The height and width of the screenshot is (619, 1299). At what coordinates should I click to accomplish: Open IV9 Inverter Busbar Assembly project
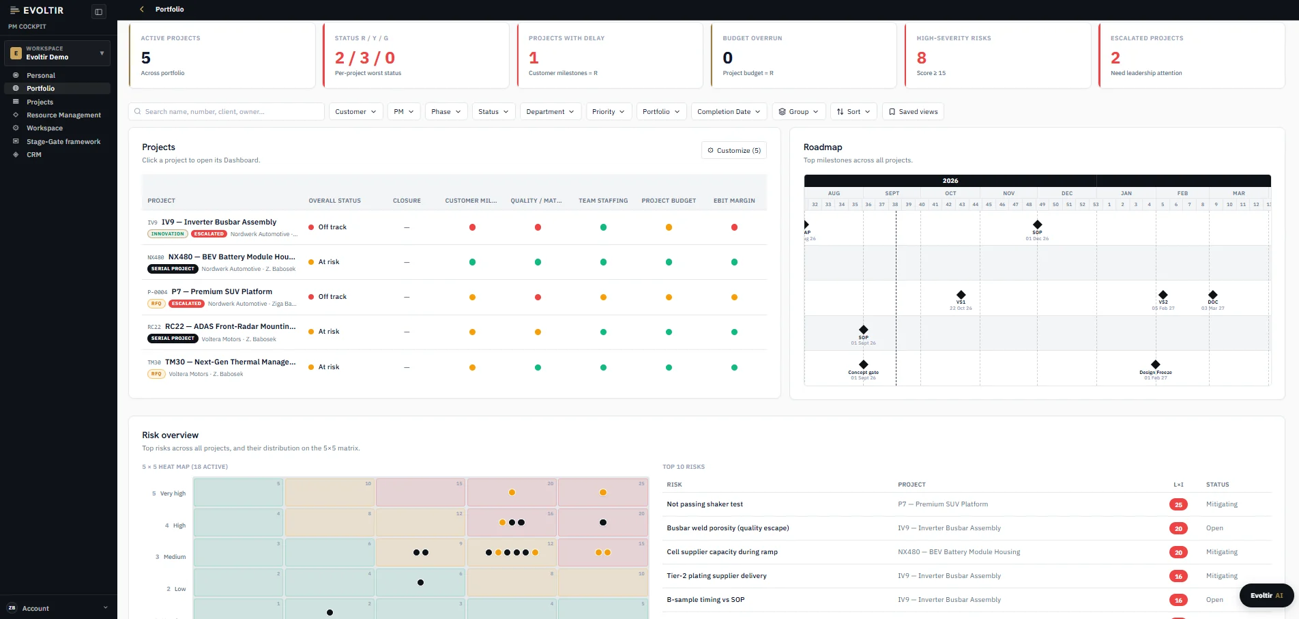[x=219, y=222]
